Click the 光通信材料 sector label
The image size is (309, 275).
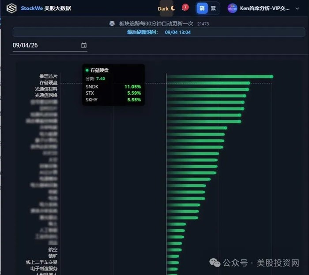46,89
